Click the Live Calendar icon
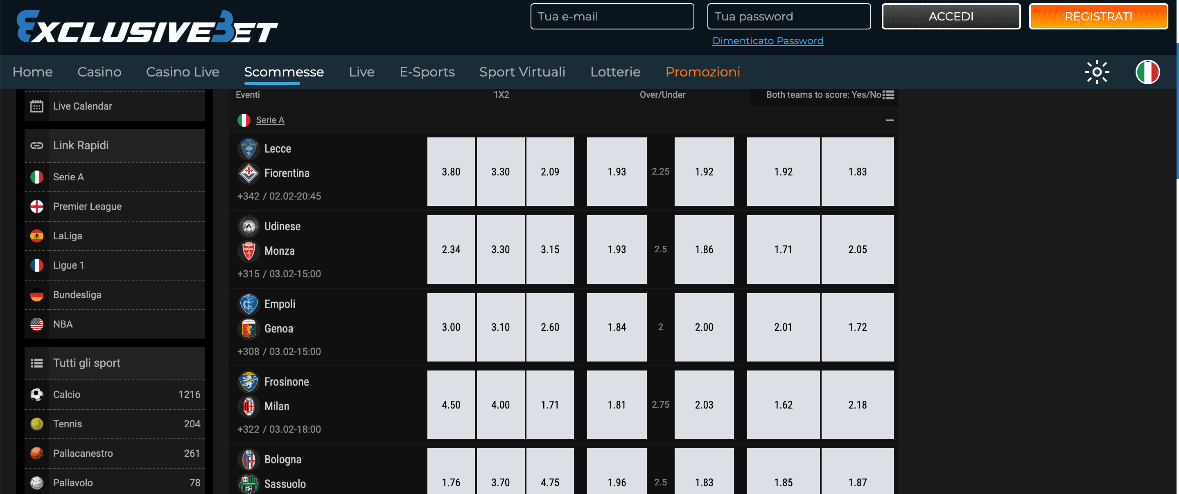The image size is (1179, 494). [x=36, y=106]
